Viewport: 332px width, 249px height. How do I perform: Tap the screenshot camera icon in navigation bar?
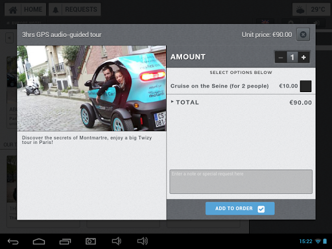[x=91, y=241]
